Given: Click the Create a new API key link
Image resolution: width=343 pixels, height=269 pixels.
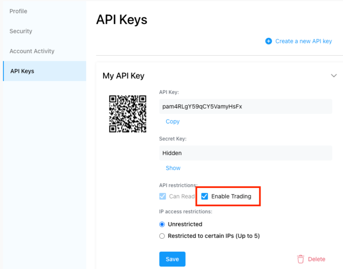Looking at the screenshot, I should pyautogui.click(x=304, y=41).
